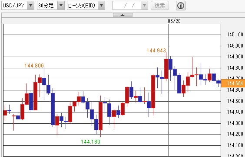Select the 30分足 interval text box
Image resolution: width=245 pixels, height=157 pixels.
(x=47, y=6)
